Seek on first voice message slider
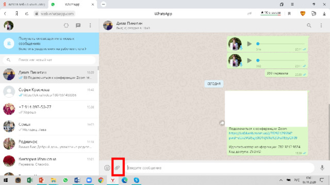 280,44
